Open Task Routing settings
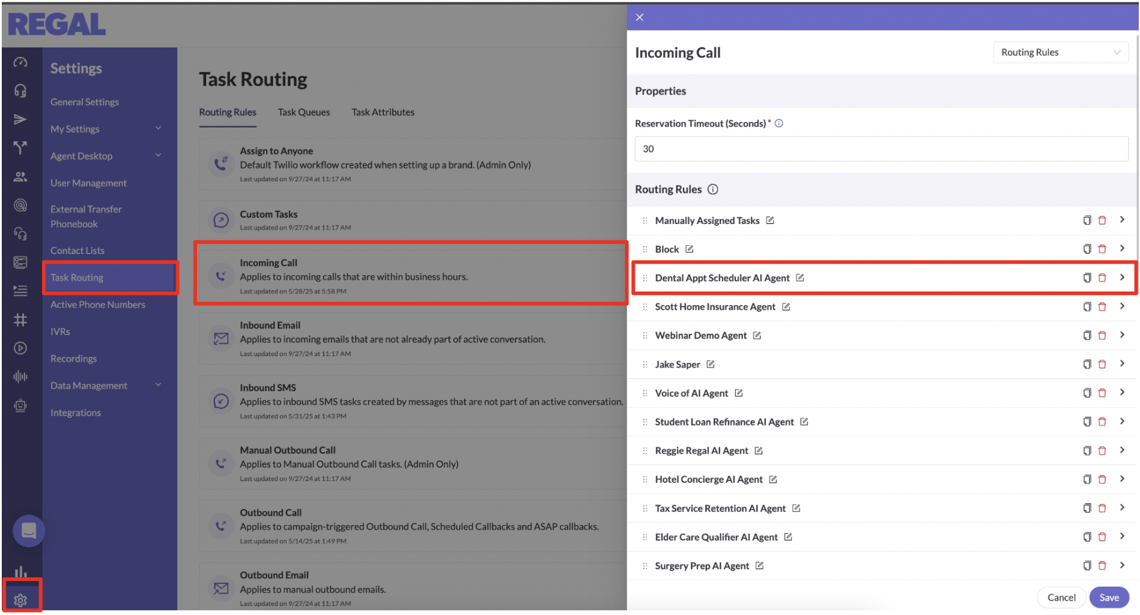The image size is (1140, 615). 110,277
